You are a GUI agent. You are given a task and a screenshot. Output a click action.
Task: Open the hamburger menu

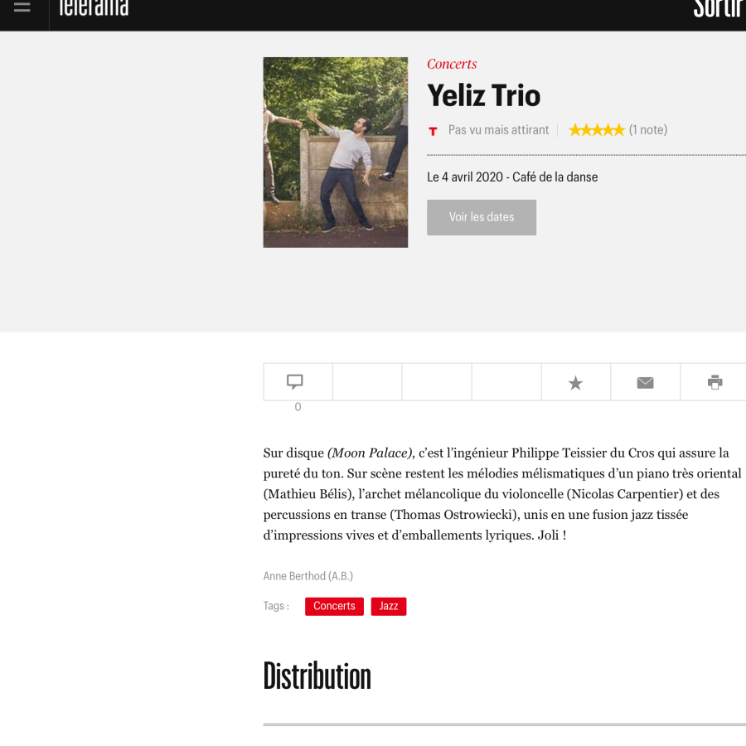(22, 7)
